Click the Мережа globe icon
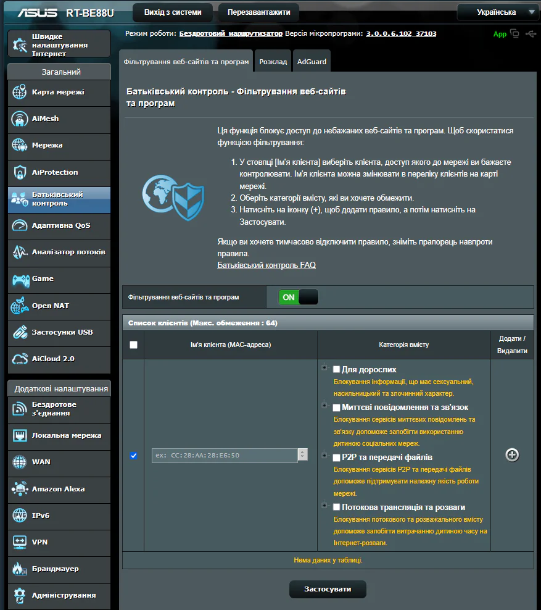This screenshot has width=541, height=610. tap(20, 145)
